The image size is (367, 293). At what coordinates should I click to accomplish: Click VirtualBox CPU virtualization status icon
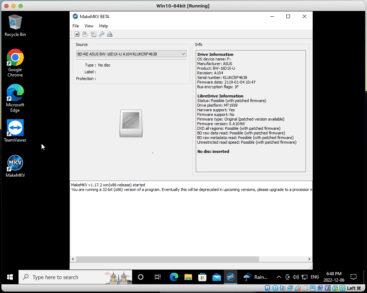pyautogui.click(x=328, y=288)
